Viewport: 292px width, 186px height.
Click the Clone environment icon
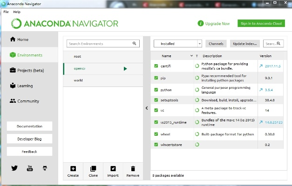coord(93,169)
